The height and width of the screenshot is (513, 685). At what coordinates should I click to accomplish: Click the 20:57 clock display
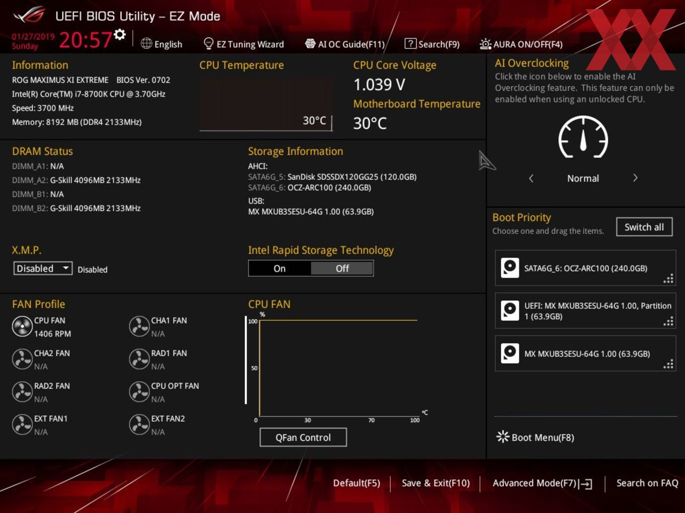[x=86, y=40]
